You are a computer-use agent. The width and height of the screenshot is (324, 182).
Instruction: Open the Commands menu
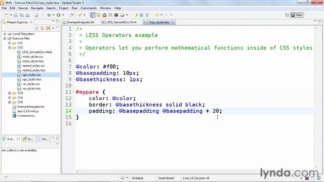coord(89,8)
